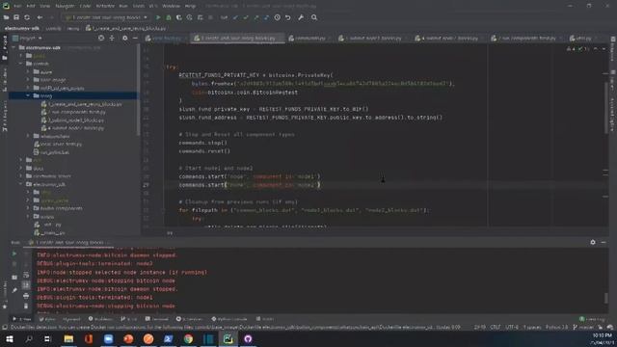
Task: Open the Project view dropdown
Action: point(28,39)
